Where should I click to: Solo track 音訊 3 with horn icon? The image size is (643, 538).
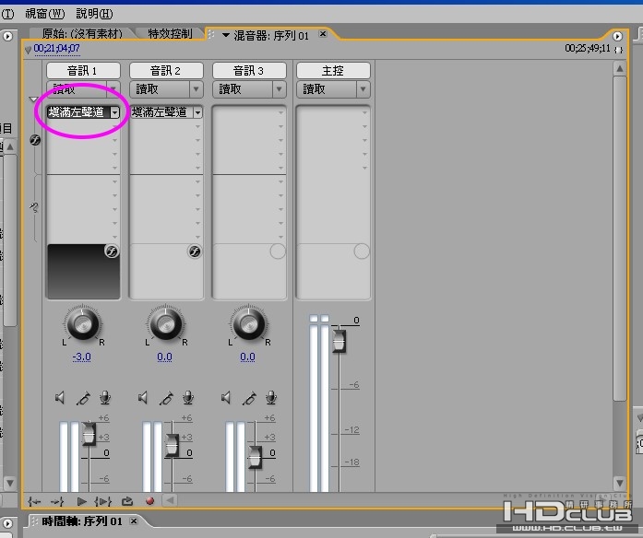[x=249, y=398]
